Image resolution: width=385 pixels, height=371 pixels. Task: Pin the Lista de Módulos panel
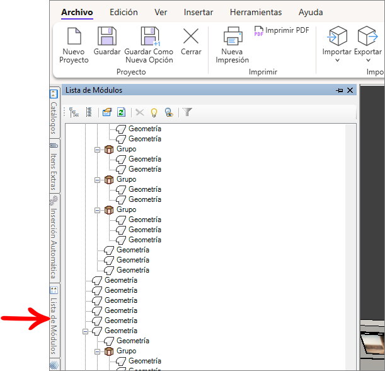pyautogui.click(x=340, y=90)
